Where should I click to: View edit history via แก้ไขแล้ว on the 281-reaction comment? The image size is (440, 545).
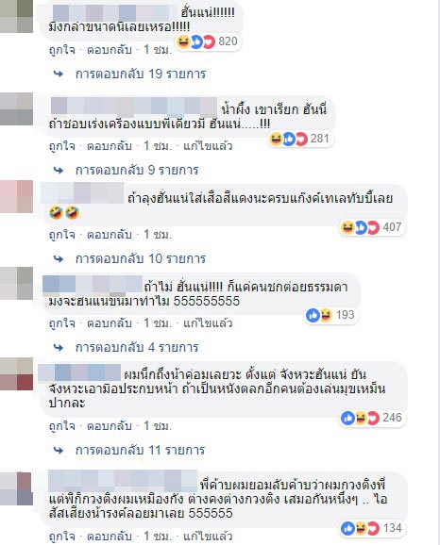click(208, 146)
